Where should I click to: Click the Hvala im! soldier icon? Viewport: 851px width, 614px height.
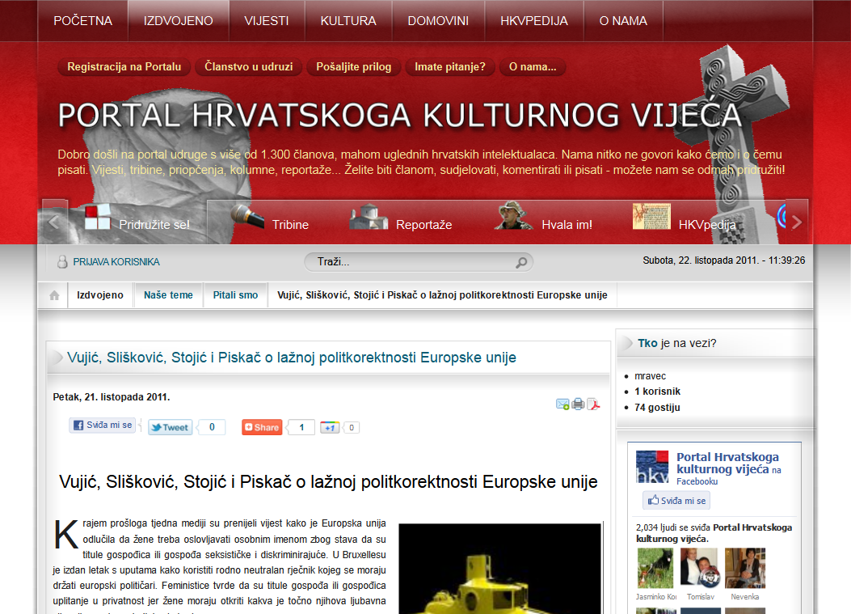513,216
